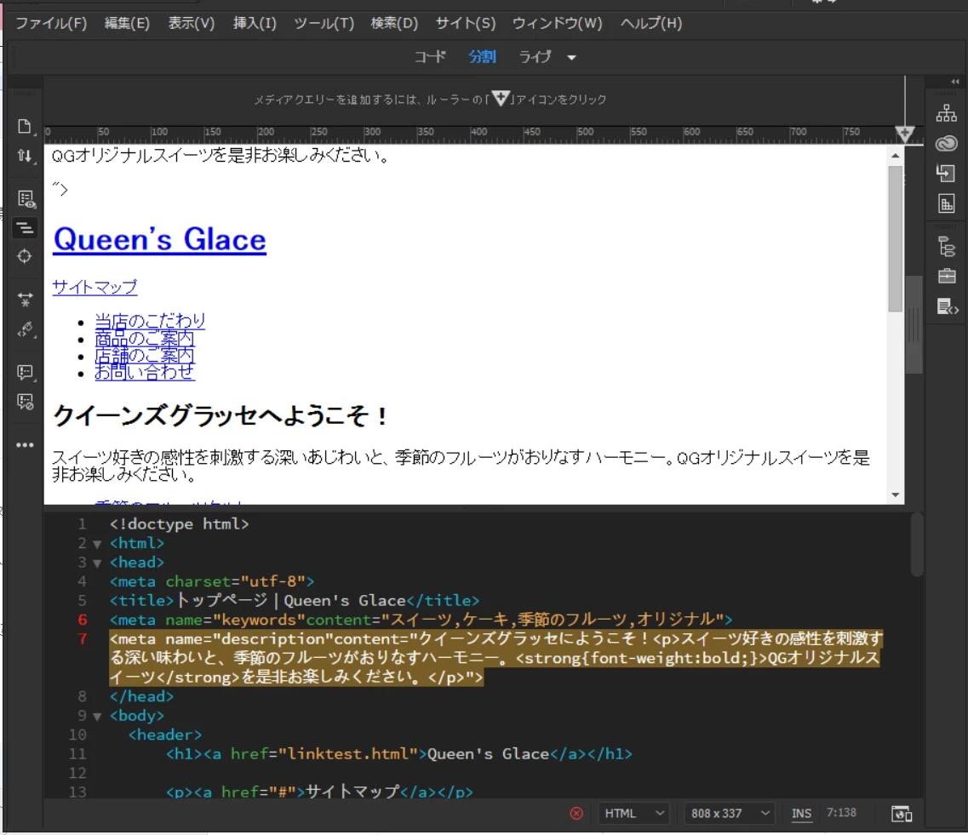Image resolution: width=968 pixels, height=835 pixels.
Task: Open the ライブ view options dropdown arrow
Action: click(x=571, y=57)
